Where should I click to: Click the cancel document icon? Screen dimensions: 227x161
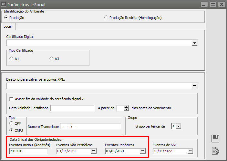215,151
